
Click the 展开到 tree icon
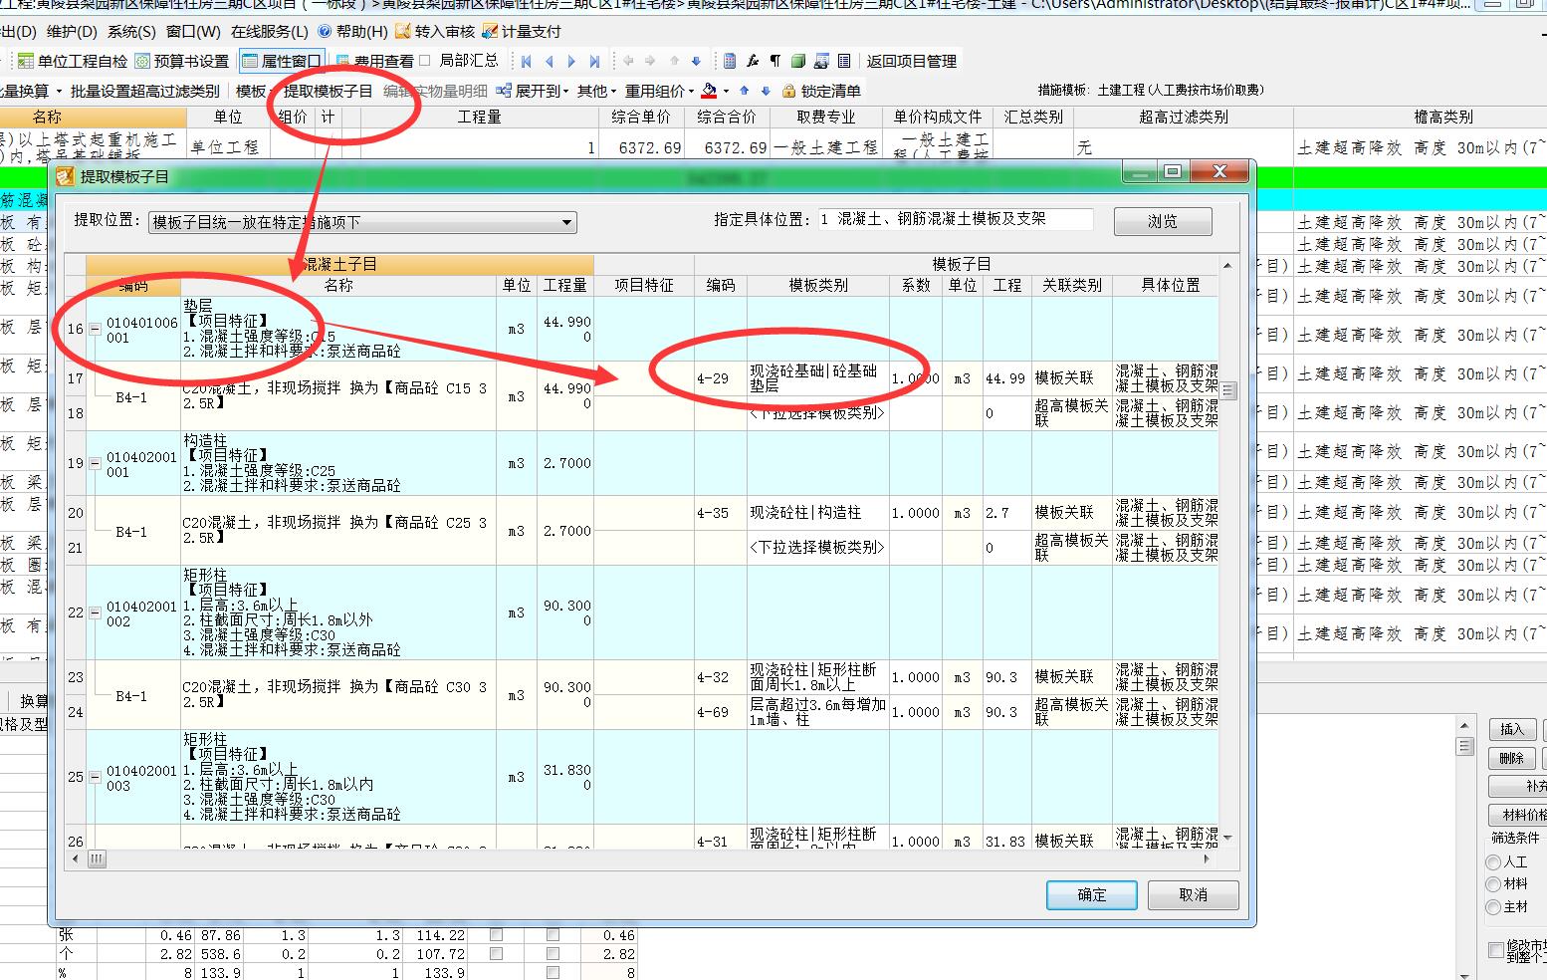505,91
